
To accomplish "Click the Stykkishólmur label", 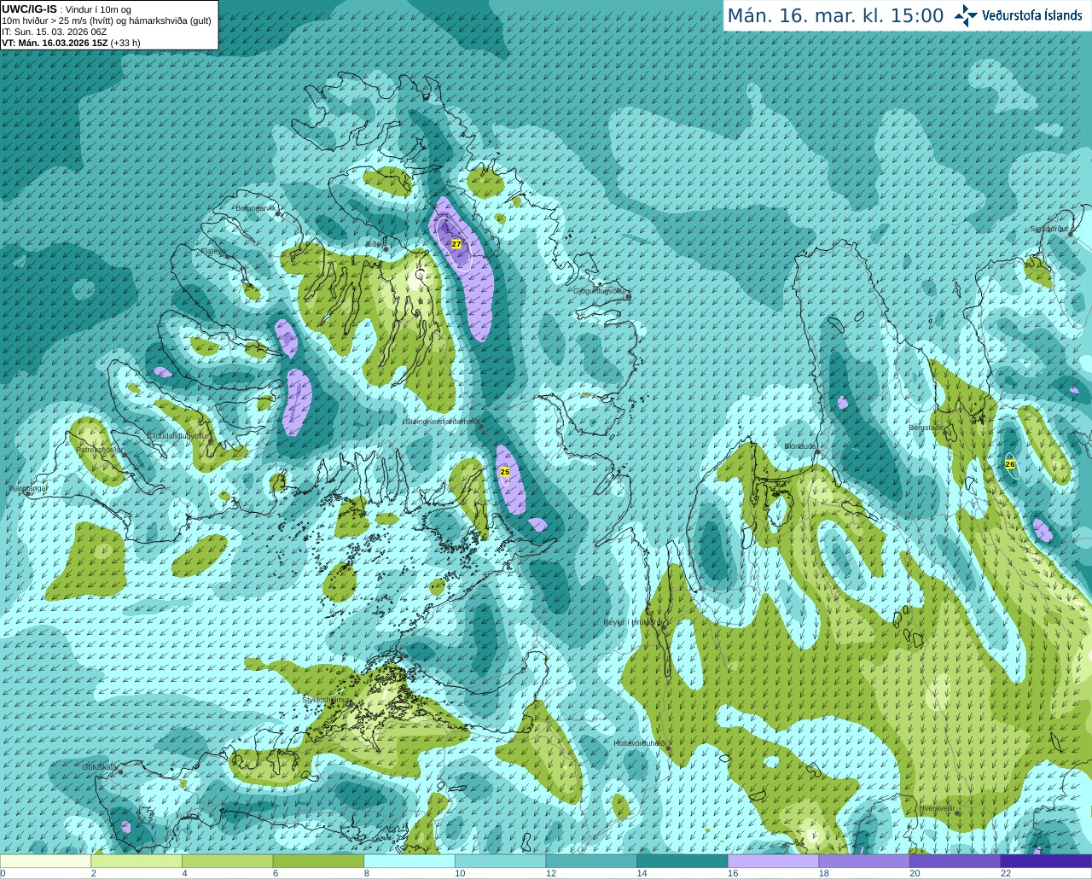I will pos(327,700).
